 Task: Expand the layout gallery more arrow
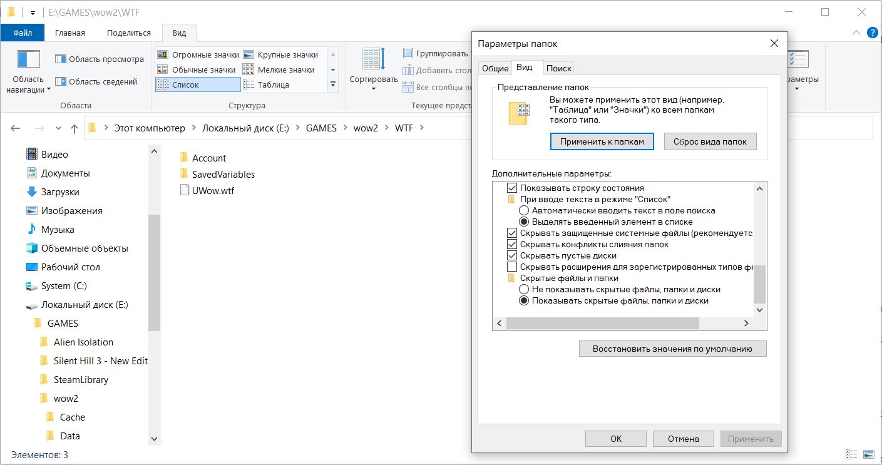click(333, 84)
